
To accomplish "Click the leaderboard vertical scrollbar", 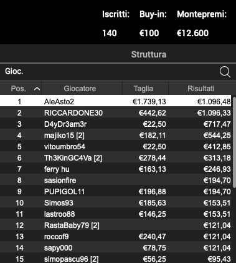I will tap(234, 142).
